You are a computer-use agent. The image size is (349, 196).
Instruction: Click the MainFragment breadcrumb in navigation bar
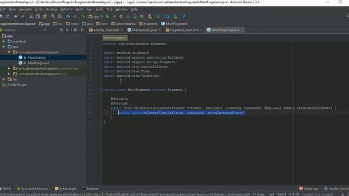(x=174, y=24)
